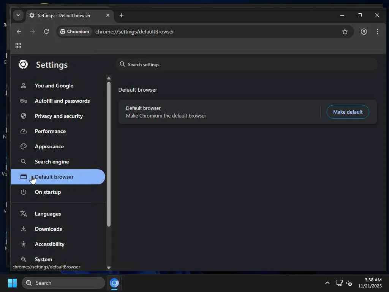The image size is (389, 292).
Task: Reload the settings page
Action: 46,32
